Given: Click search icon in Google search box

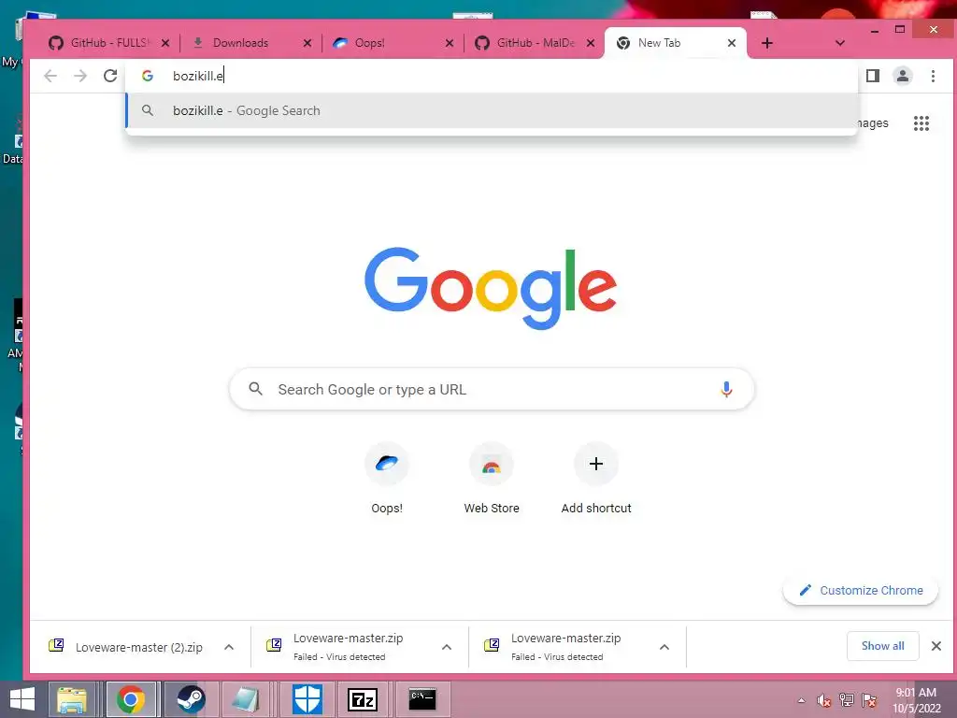Looking at the screenshot, I should pyautogui.click(x=256, y=388).
